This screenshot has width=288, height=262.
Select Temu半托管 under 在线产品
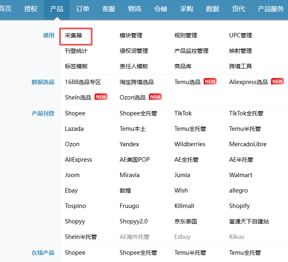coord(190,253)
